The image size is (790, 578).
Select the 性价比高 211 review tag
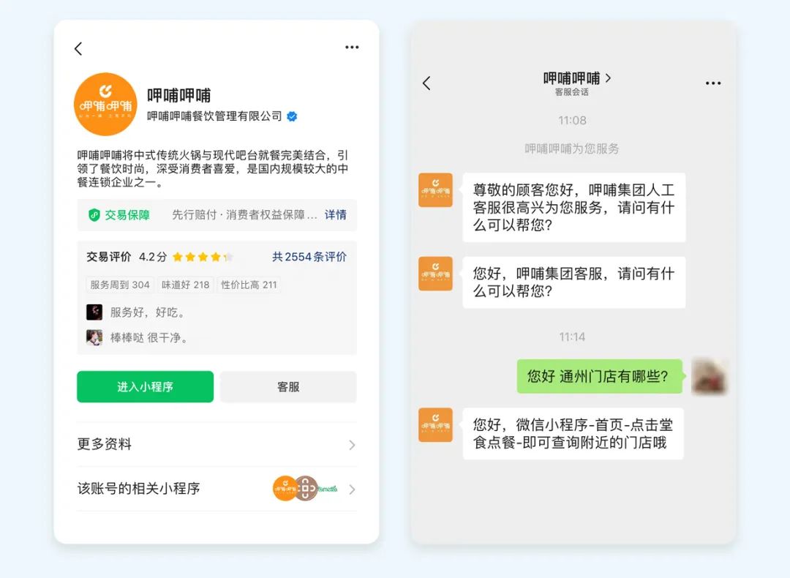click(x=249, y=285)
